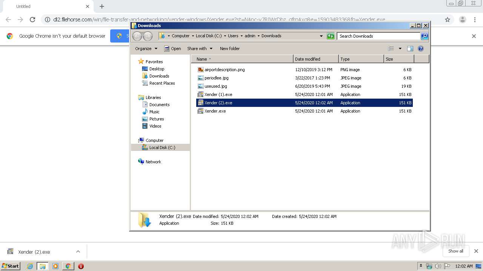
Task: Click Show all downloads button
Action: pos(456,251)
